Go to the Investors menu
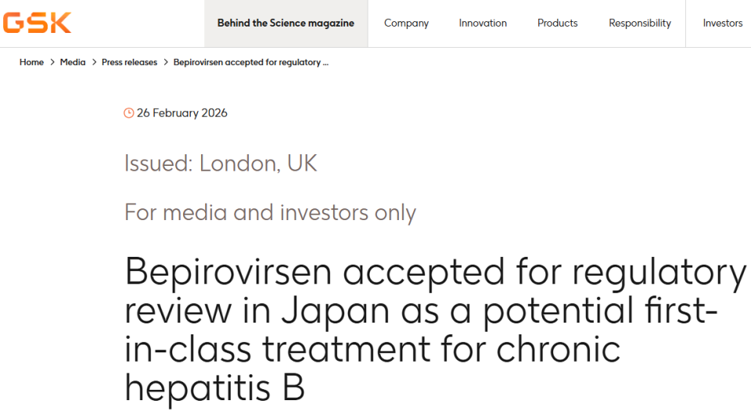The height and width of the screenshot is (415, 751). [722, 23]
